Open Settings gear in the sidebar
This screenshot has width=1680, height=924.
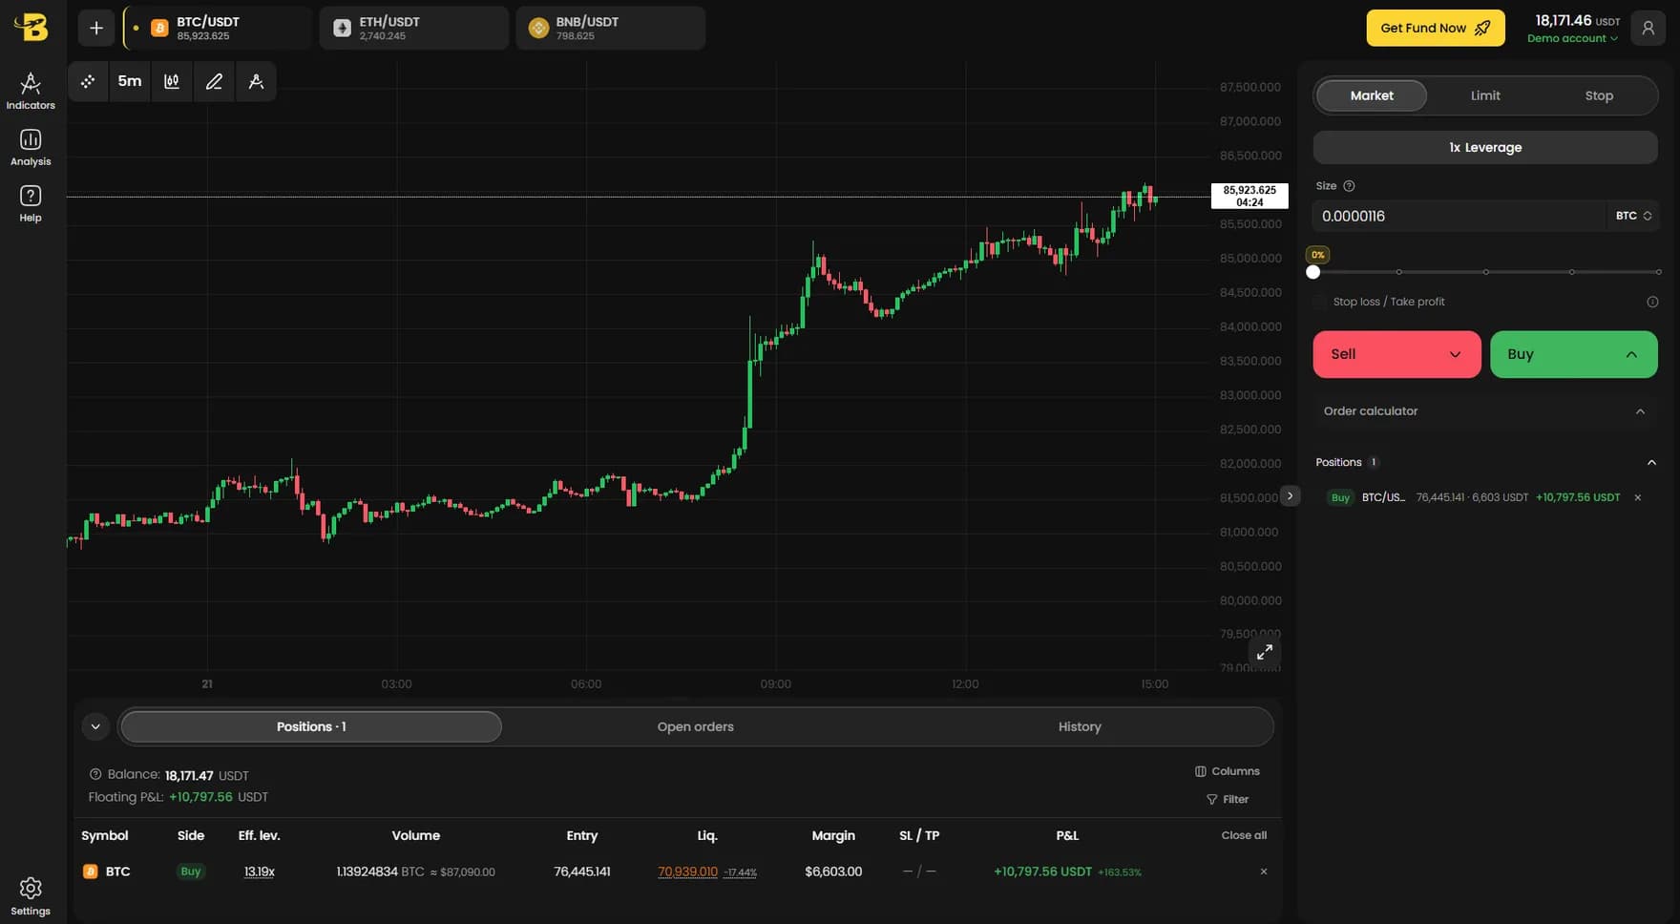[31, 896]
